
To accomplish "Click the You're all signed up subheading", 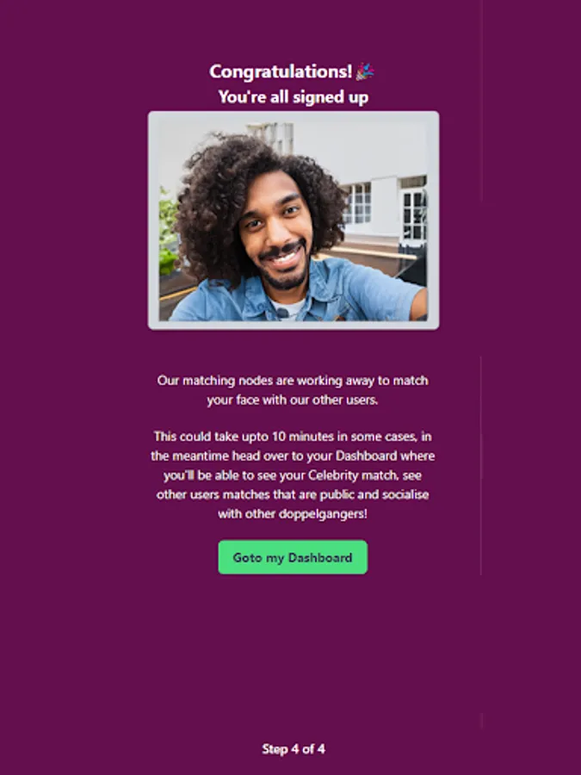I will [x=293, y=96].
